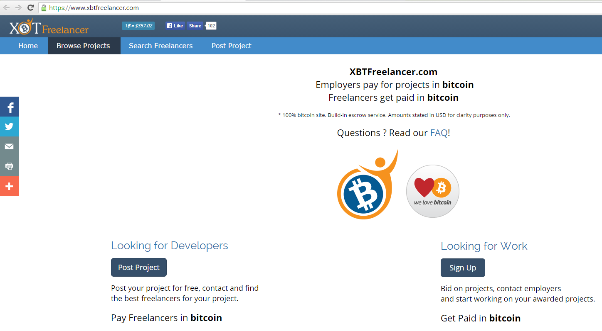Go to Search Freelancers tab
602x331 pixels.
tap(160, 46)
